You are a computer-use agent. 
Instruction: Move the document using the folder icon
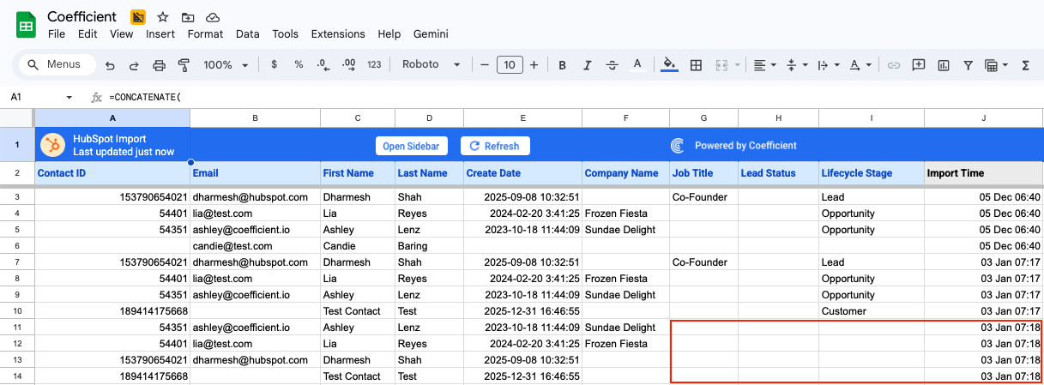188,17
